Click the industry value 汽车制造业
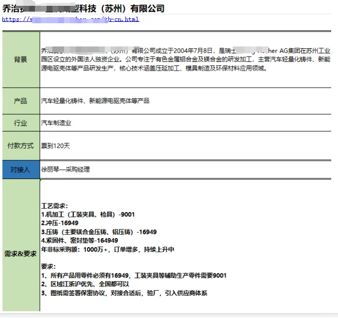338x318 pixels. point(56,123)
